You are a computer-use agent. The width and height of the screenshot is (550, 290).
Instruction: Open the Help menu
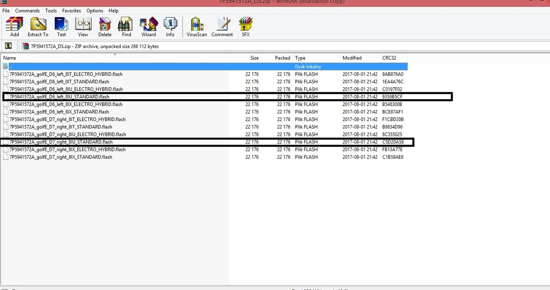[x=113, y=11]
